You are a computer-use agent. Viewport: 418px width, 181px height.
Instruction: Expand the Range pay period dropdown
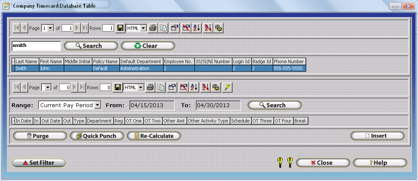97,105
